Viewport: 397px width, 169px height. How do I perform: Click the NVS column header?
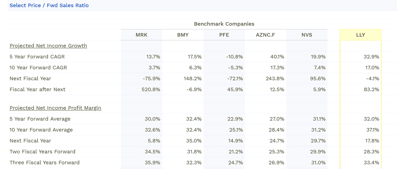point(307,35)
